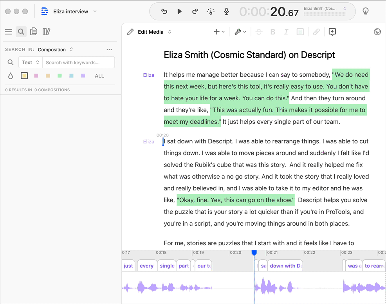This screenshot has width=386, height=304.
Task: Enable the ALL highlight filter
Action: (x=99, y=76)
